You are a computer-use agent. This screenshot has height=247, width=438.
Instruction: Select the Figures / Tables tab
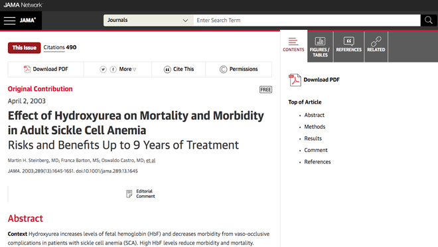320,46
